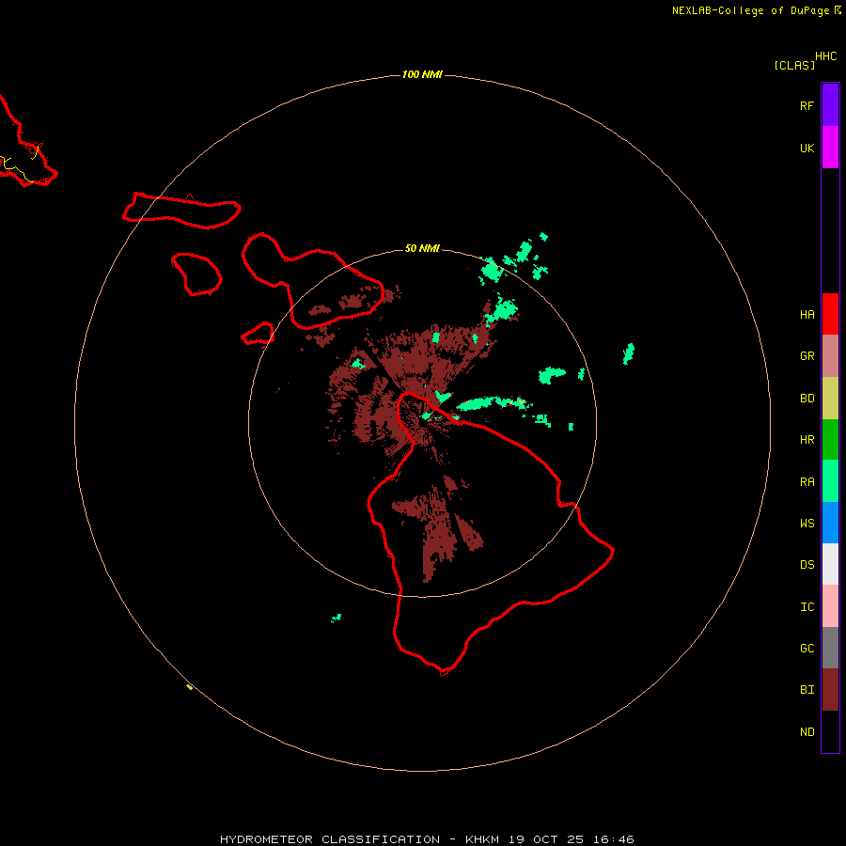Click the 19 OCT 25 date
The height and width of the screenshot is (846, 846).
pyautogui.click(x=545, y=839)
